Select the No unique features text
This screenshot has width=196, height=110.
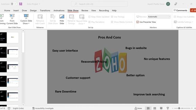point(157,59)
